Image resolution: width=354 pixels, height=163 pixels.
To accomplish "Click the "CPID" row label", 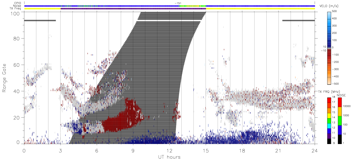I will click(x=18, y=3).
